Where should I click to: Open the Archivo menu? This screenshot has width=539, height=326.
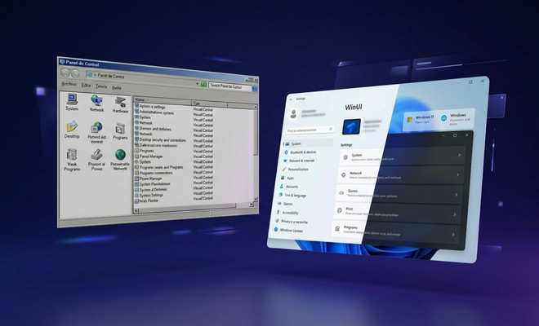coord(69,84)
